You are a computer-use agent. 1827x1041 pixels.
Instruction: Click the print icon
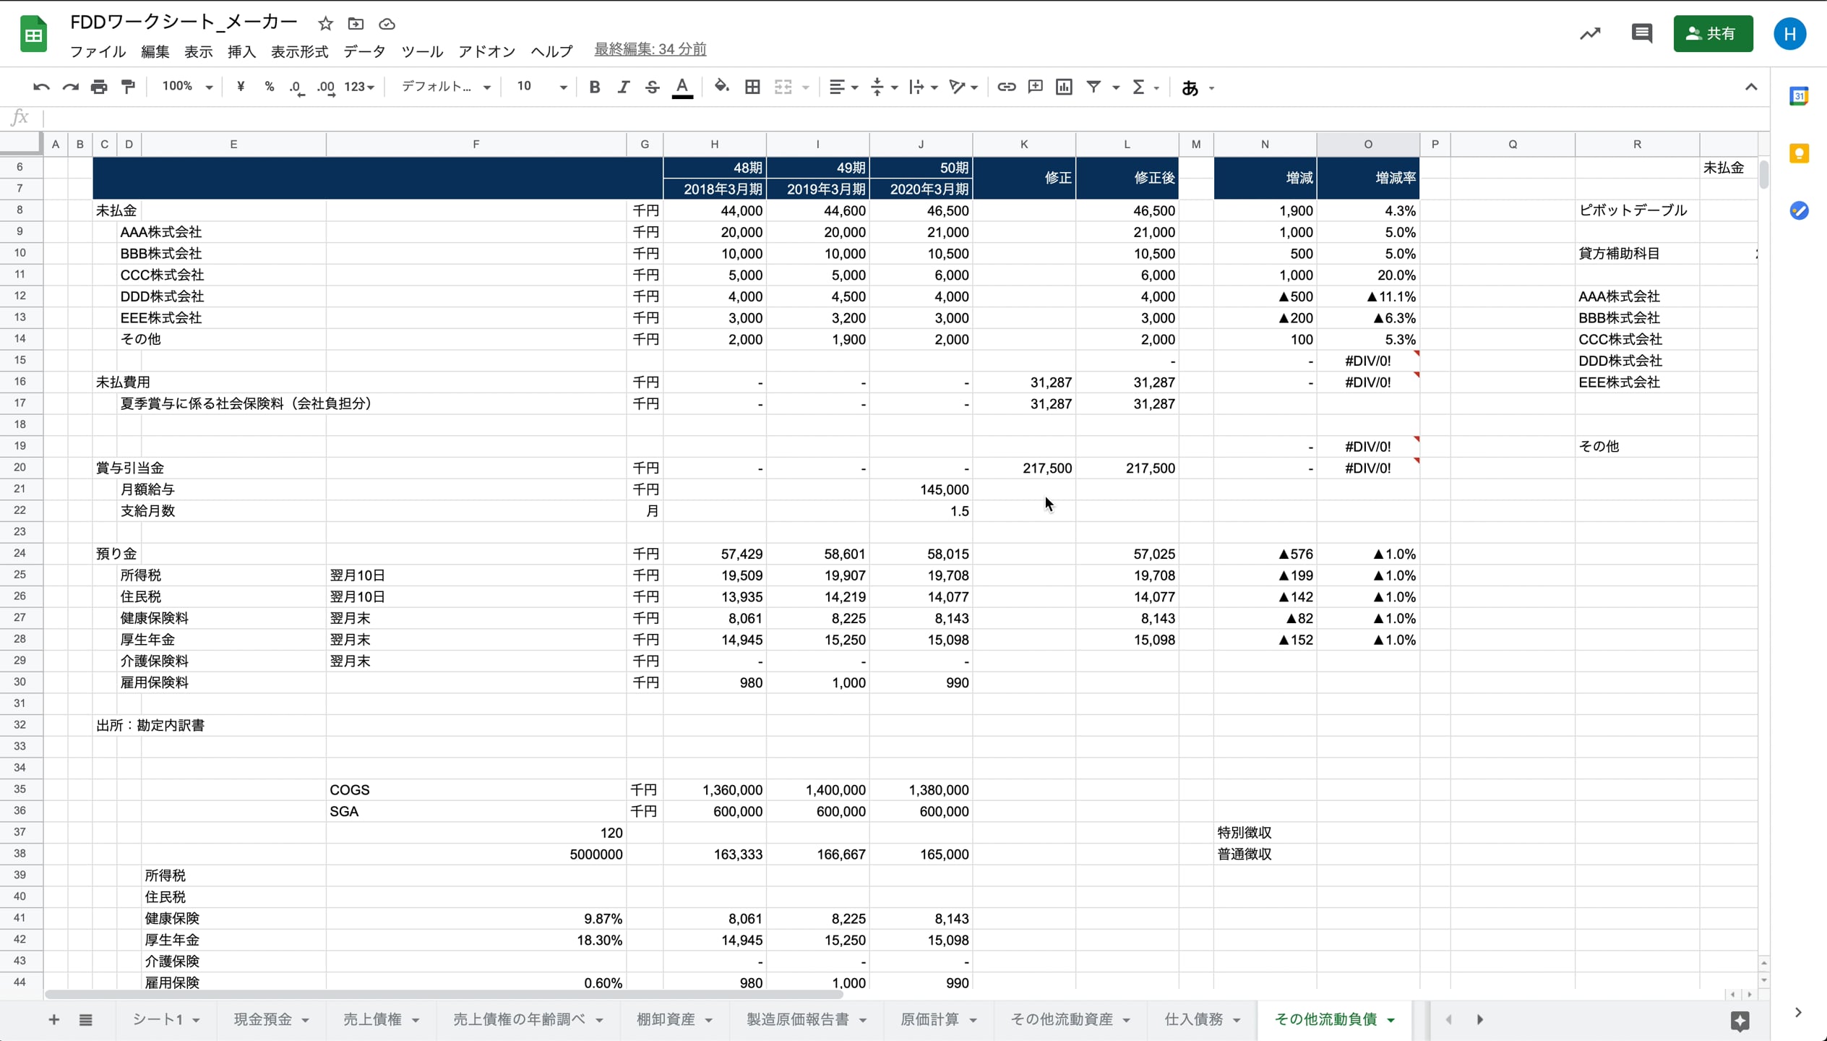99,87
